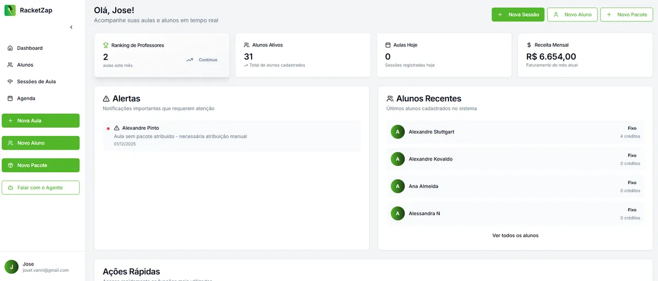The height and width of the screenshot is (281, 658).
Task: Collapse the sidebar with the chevron arrow
Action: (x=71, y=27)
